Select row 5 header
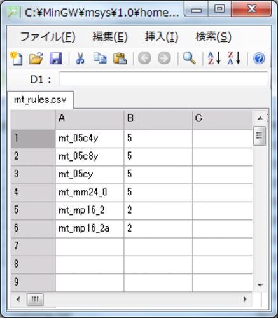Viewport: 278px width, 318px height. 33,211
